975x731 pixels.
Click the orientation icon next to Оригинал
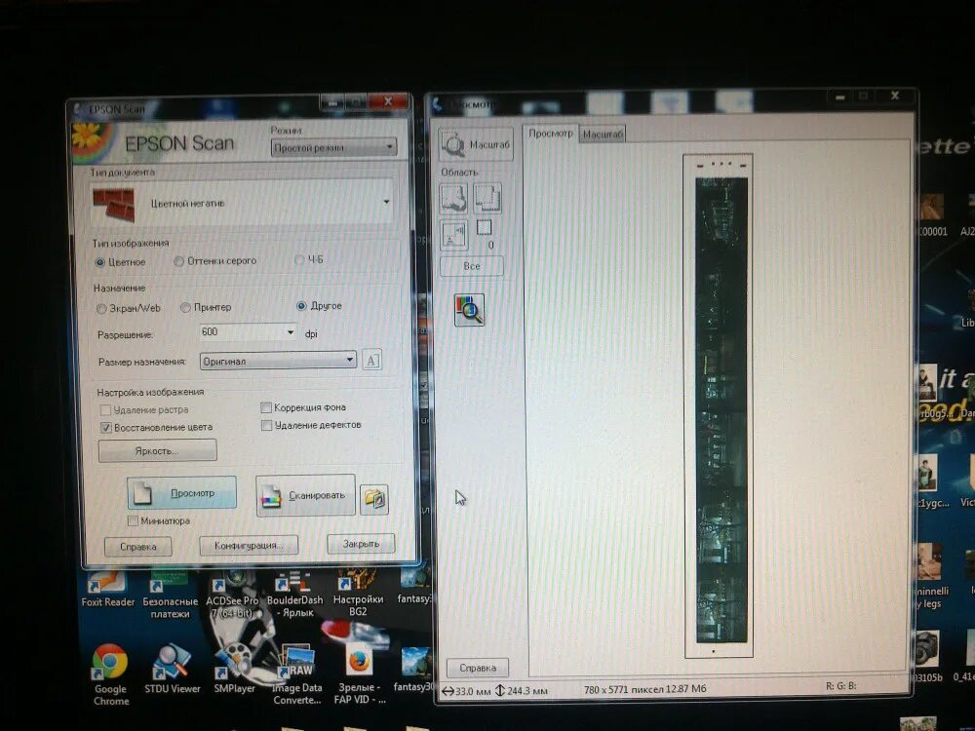pos(371,360)
